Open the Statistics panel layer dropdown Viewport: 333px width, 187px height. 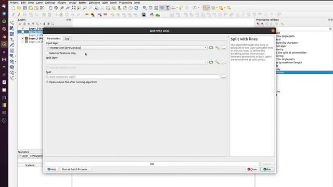(30, 156)
